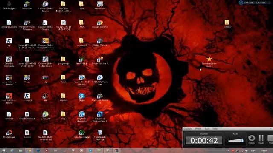This screenshot has width=273, height=153.
Task: Open the programas folder
Action: point(64,60)
